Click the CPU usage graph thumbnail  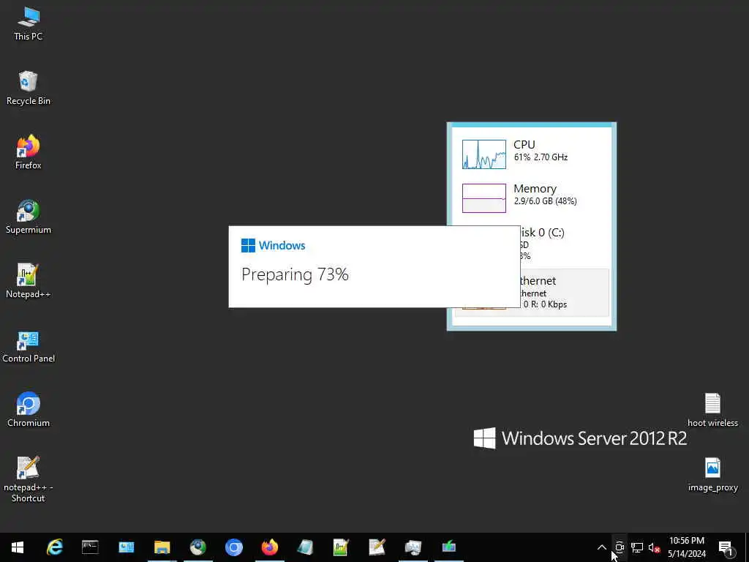click(x=484, y=154)
